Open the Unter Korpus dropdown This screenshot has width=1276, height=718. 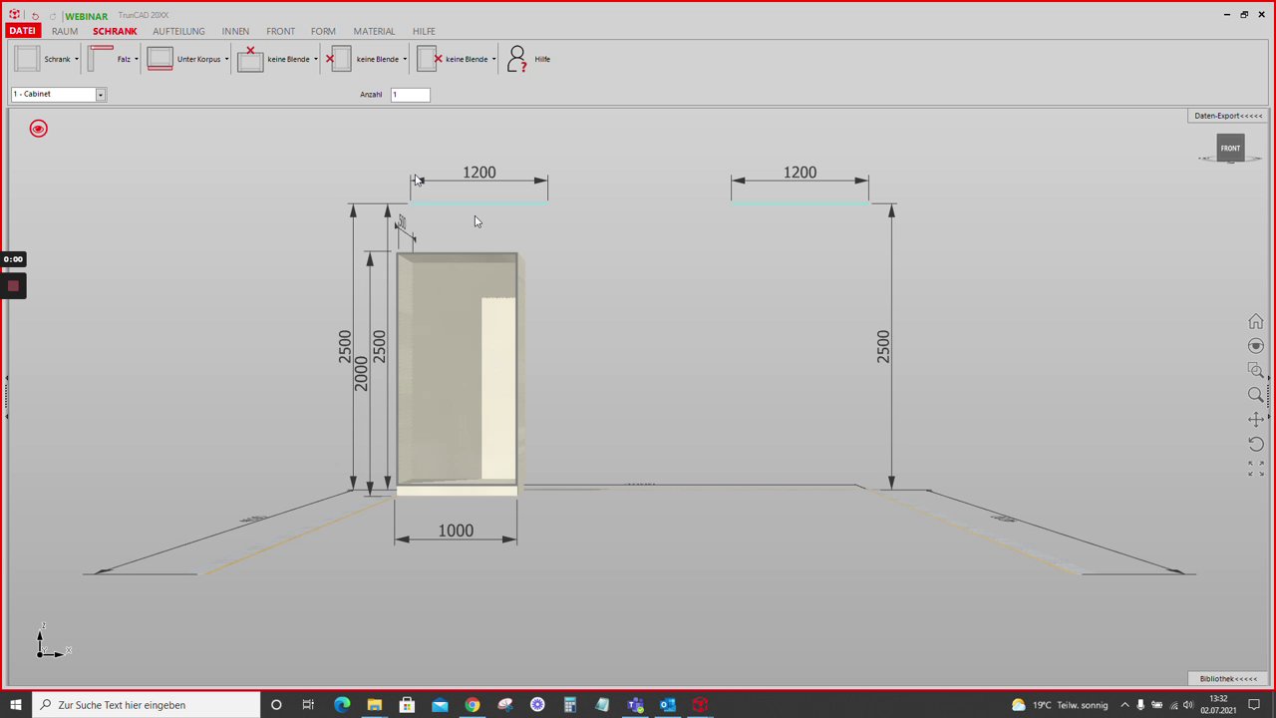[226, 60]
